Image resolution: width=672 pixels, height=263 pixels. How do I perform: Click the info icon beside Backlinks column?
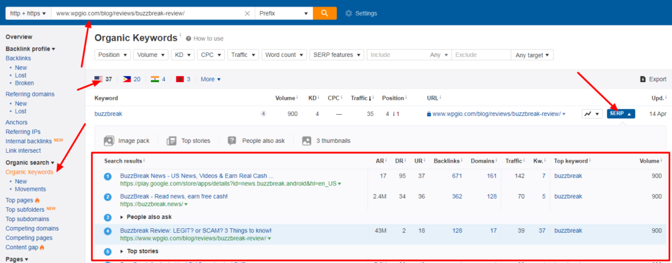(461, 161)
